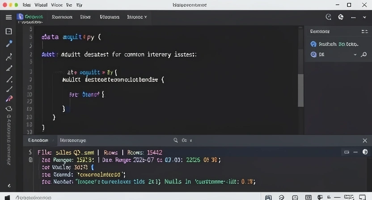Switch to the Bins tab
The width and height of the screenshot is (372, 200).
(x=85, y=17)
